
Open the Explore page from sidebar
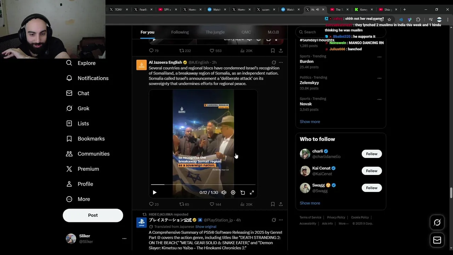click(81, 63)
